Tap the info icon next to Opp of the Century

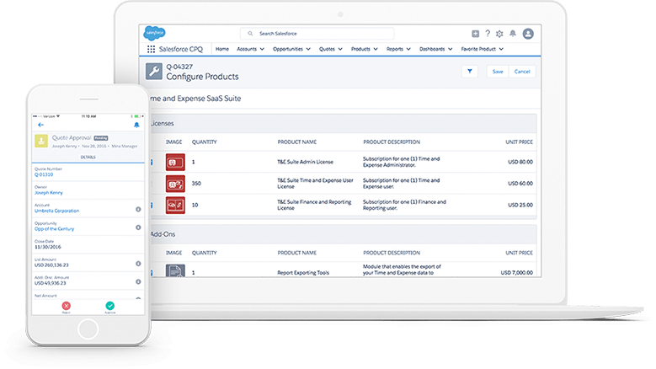coord(138,227)
